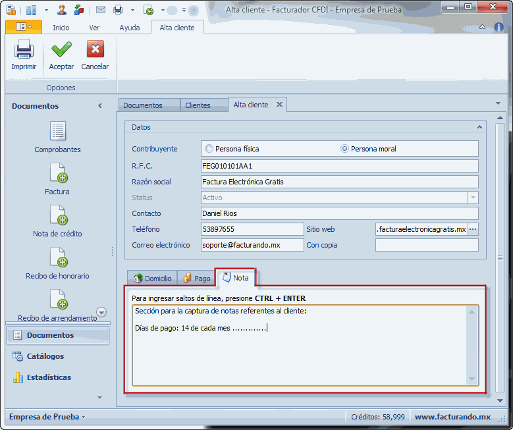Click the Imprimir printer icon
The image size is (513, 430).
pyautogui.click(x=24, y=50)
